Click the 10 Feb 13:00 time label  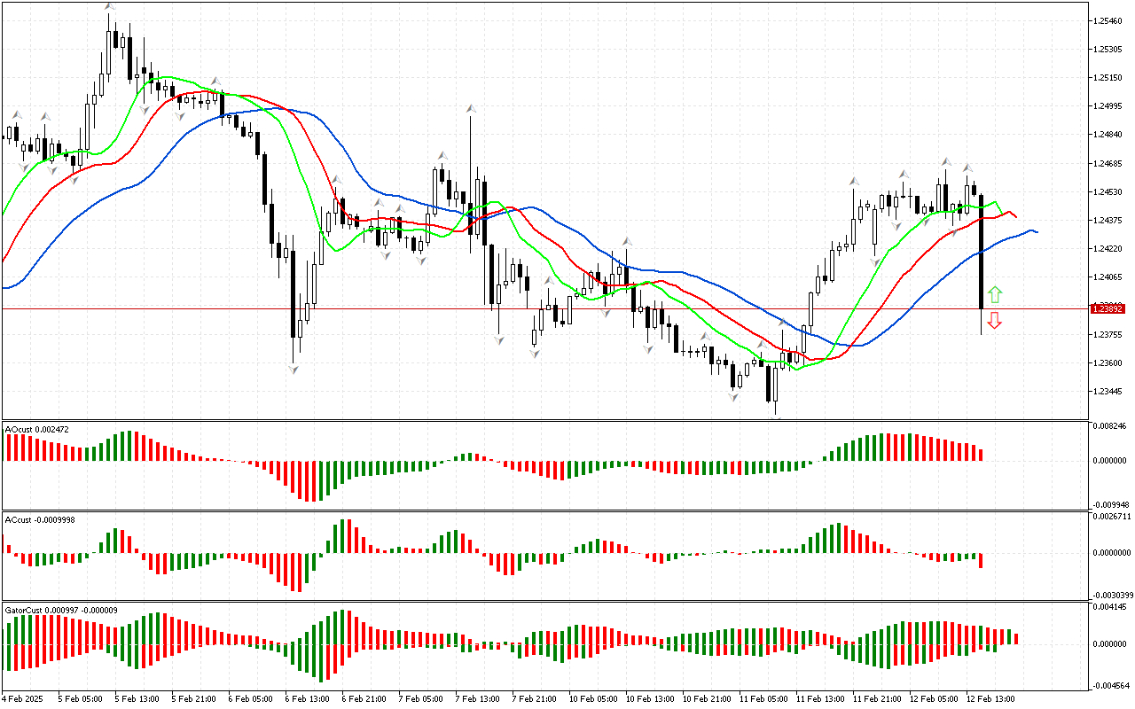[x=650, y=698]
